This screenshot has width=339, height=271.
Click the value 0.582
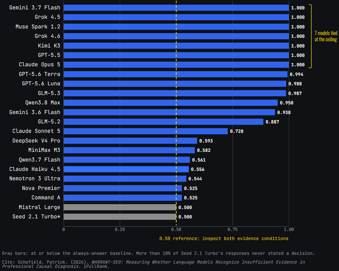click(204, 150)
